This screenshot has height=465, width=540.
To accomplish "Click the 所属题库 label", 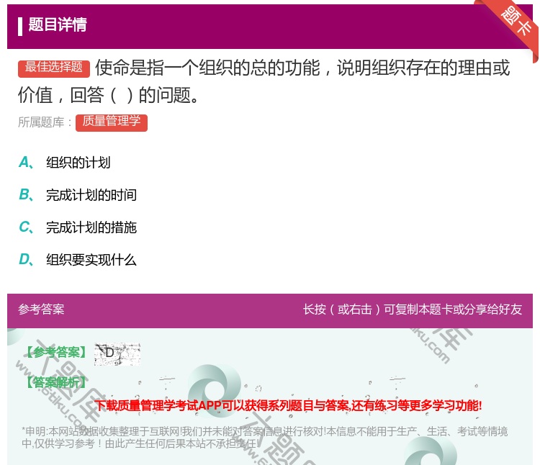I will [x=45, y=122].
